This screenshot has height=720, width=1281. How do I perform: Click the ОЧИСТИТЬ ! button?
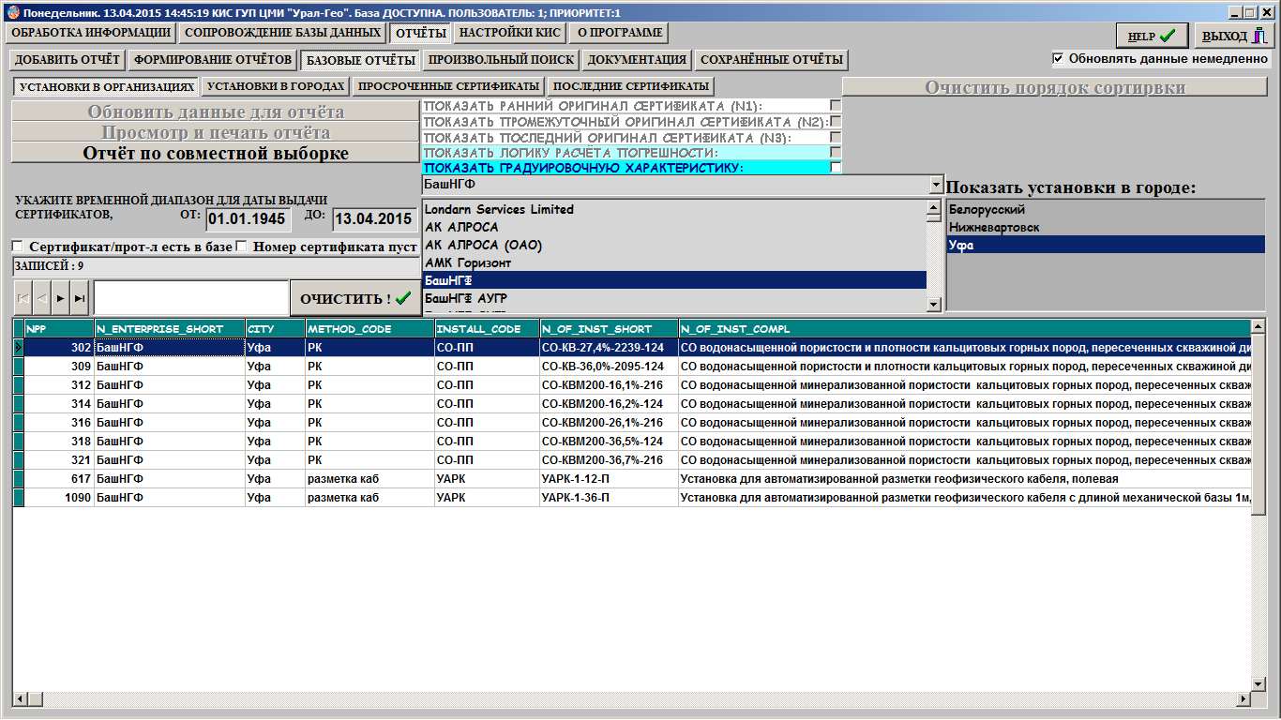354,298
